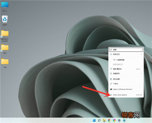This screenshot has height=123, width=152.
Task: Select 撤消 重命名 undo rename entry
Action: point(126,69)
